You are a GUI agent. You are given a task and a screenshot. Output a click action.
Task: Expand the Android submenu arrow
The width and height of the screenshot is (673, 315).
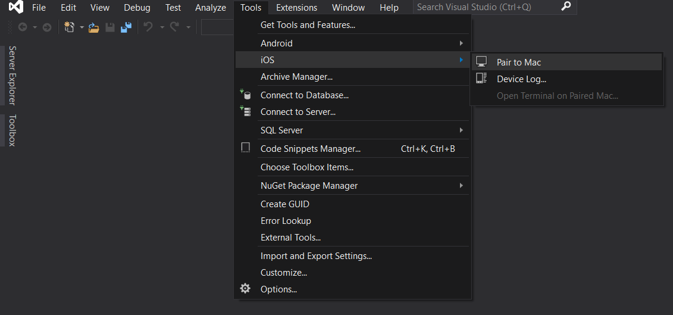tap(461, 43)
